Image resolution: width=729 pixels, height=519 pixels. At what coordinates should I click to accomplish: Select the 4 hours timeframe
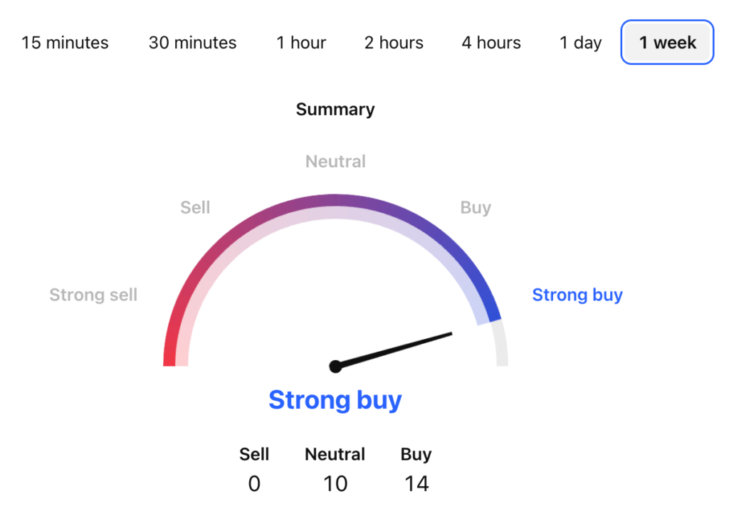pos(491,42)
